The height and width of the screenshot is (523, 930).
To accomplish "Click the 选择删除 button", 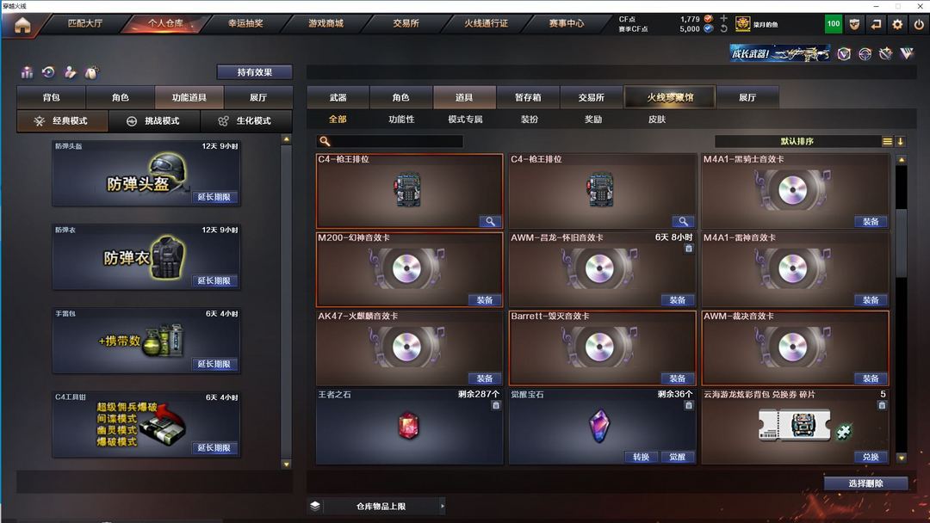I will click(x=866, y=483).
